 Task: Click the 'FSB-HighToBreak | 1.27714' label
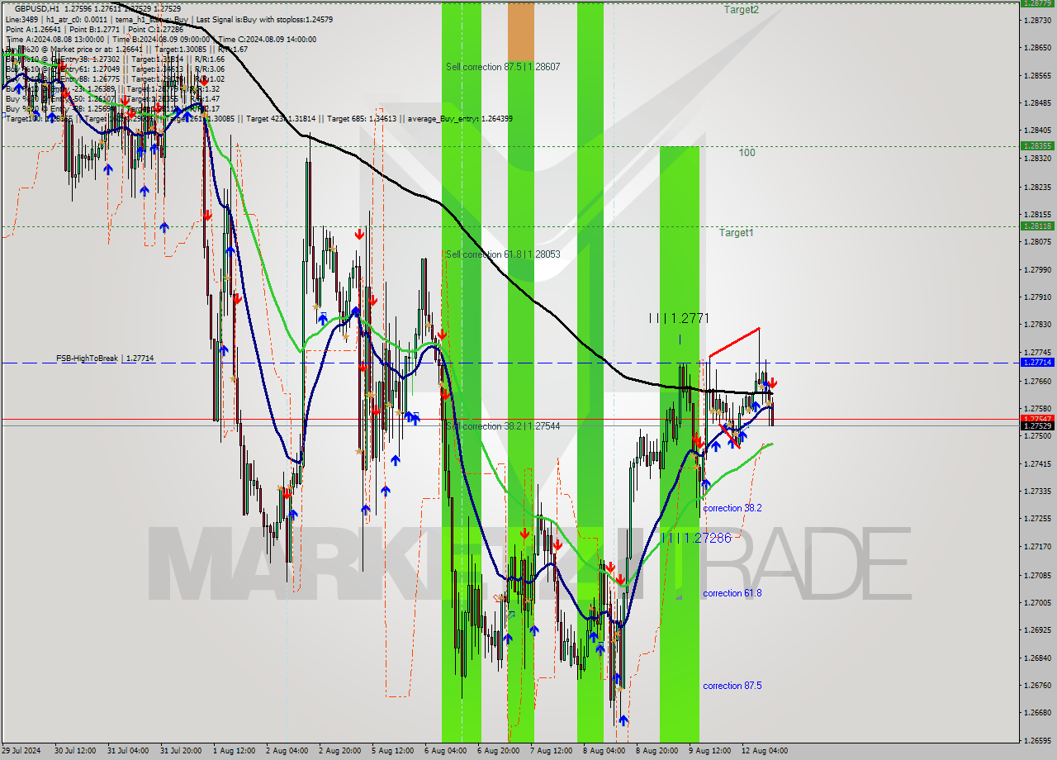point(105,359)
